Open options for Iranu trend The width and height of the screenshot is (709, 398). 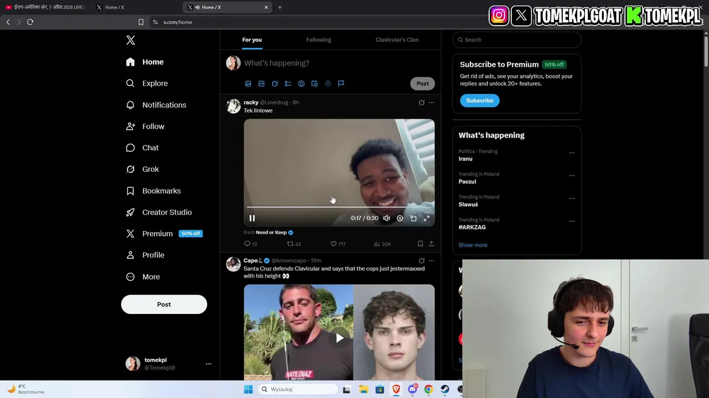[x=572, y=153]
